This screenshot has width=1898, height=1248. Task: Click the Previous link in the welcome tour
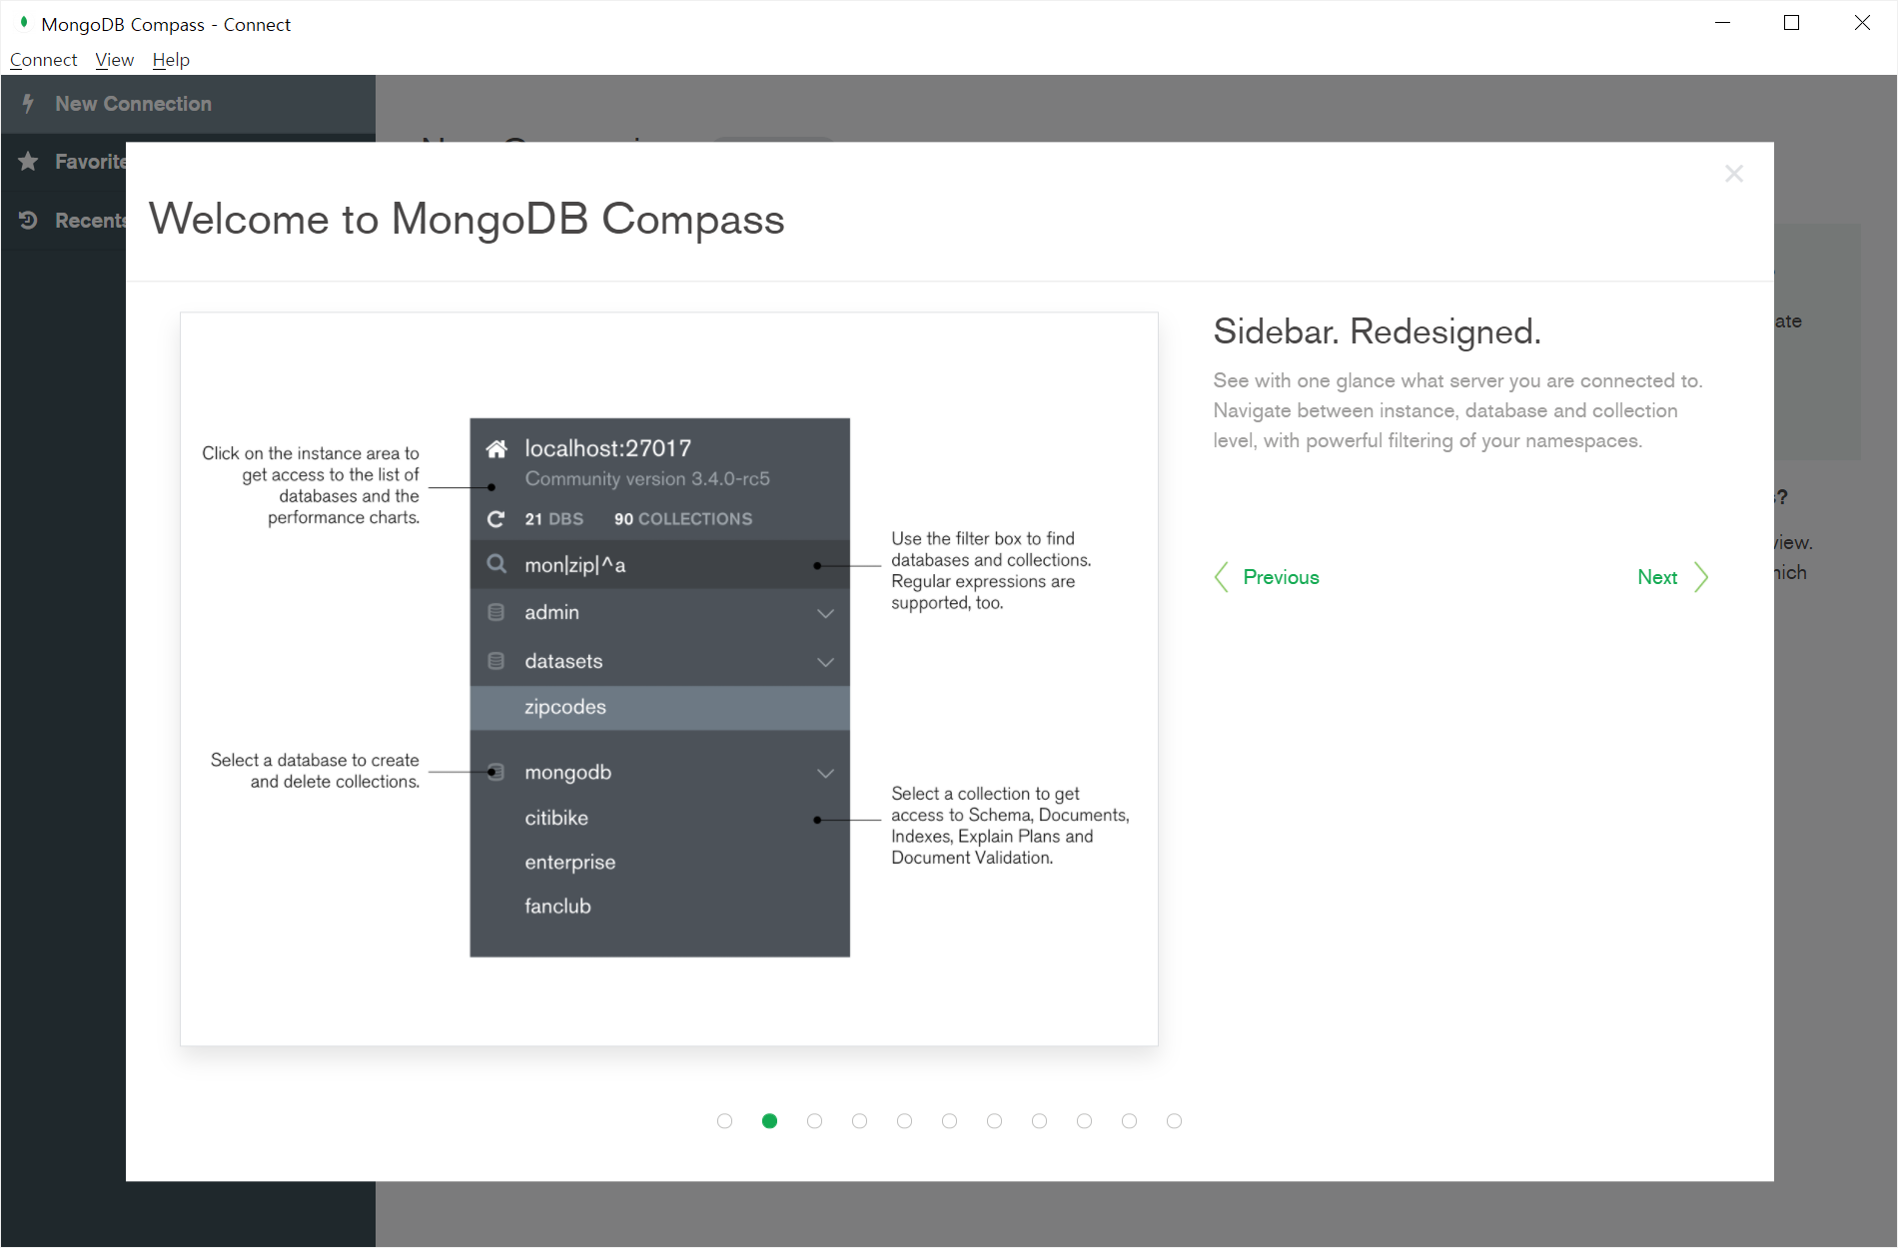pos(1281,577)
